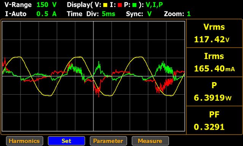Click the I-Auto label

[16, 14]
